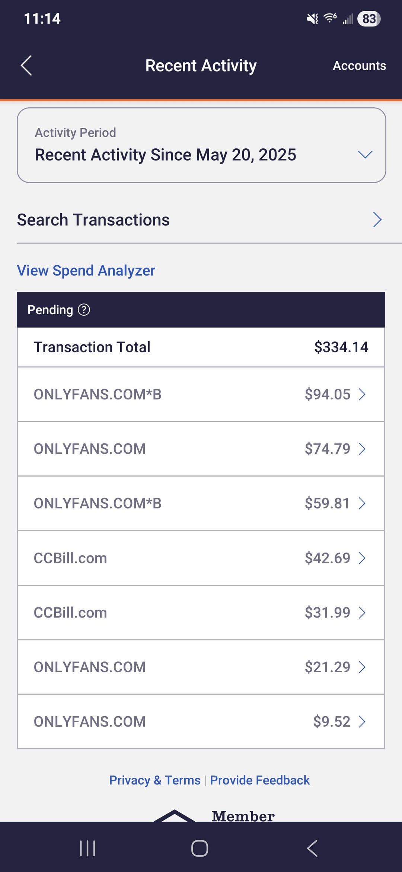The image size is (402, 872).
Task: Tap the battery indicator in the status bar
Action: [x=368, y=19]
